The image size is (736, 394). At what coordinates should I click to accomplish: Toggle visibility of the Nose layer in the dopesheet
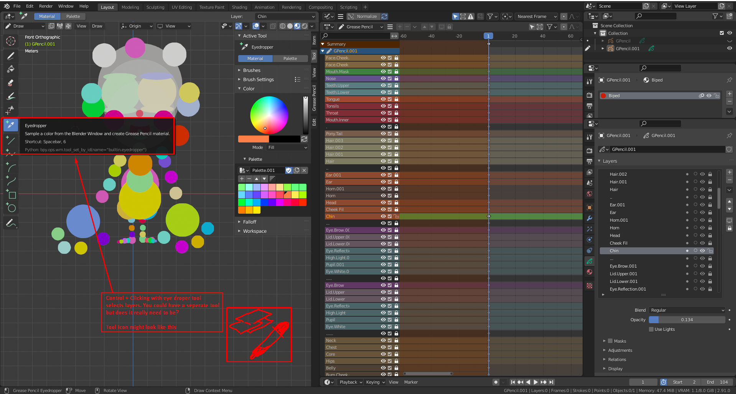383,78
